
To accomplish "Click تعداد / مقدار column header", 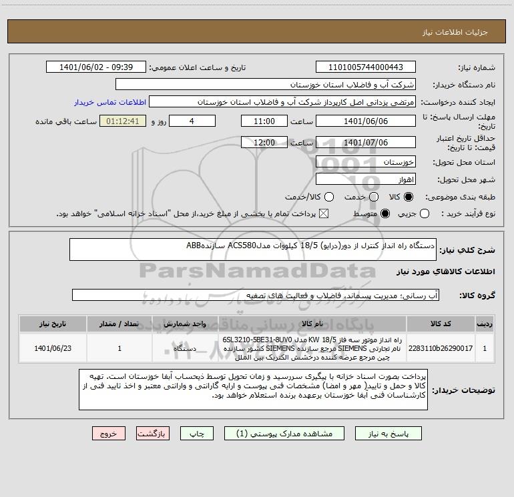I will [x=119, y=324].
